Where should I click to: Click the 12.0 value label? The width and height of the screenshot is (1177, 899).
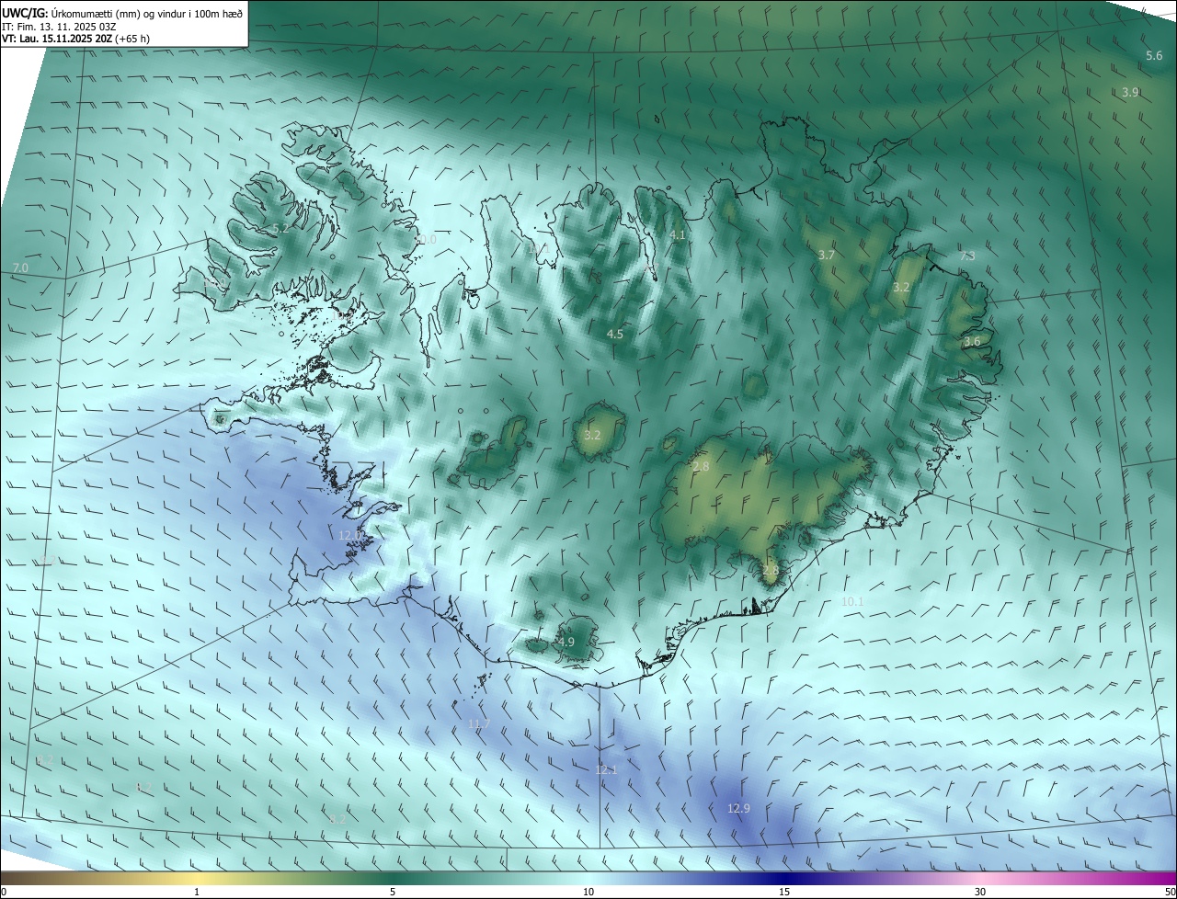pos(350,535)
